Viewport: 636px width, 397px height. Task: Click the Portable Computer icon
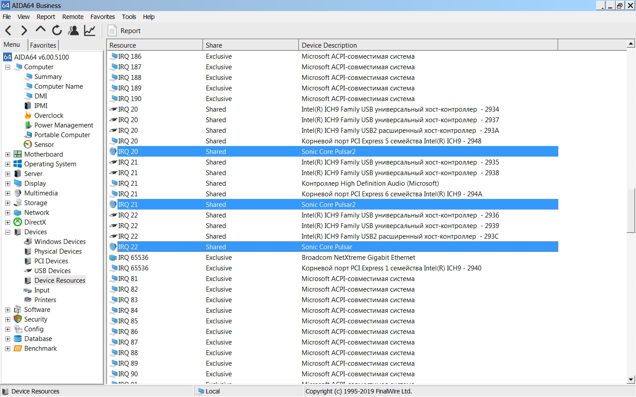click(x=28, y=135)
